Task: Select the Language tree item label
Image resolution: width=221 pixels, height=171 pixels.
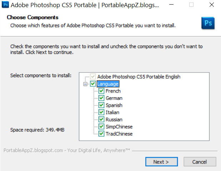Action: [x=108, y=84]
